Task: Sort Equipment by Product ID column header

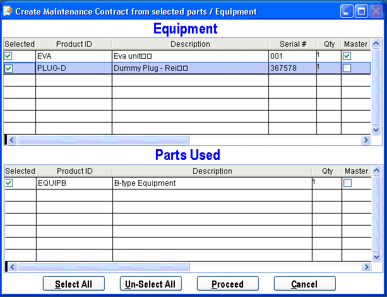Action: 74,44
